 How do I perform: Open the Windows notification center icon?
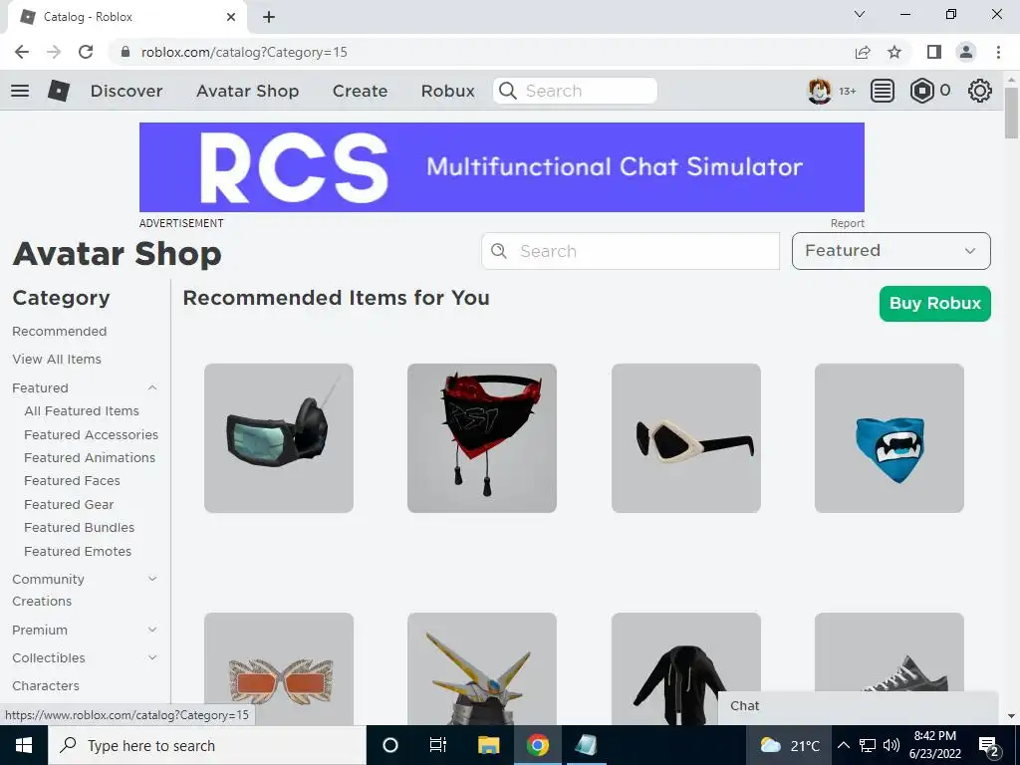(x=988, y=746)
